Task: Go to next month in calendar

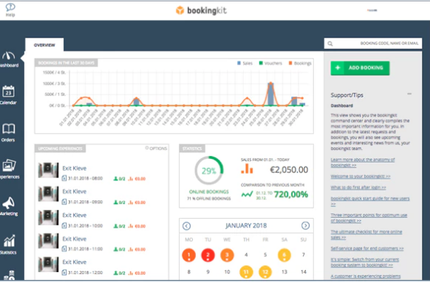Action: (x=305, y=225)
